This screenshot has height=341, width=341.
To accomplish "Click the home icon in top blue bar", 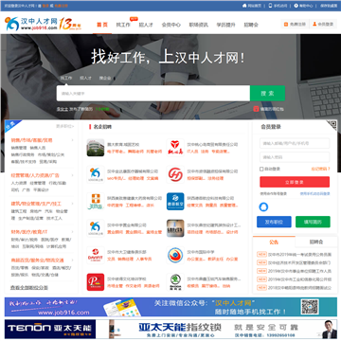I will [244, 6].
